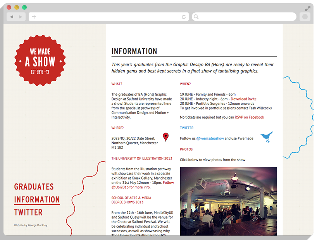Open the GRADUATES section in the sidebar

click(34, 186)
